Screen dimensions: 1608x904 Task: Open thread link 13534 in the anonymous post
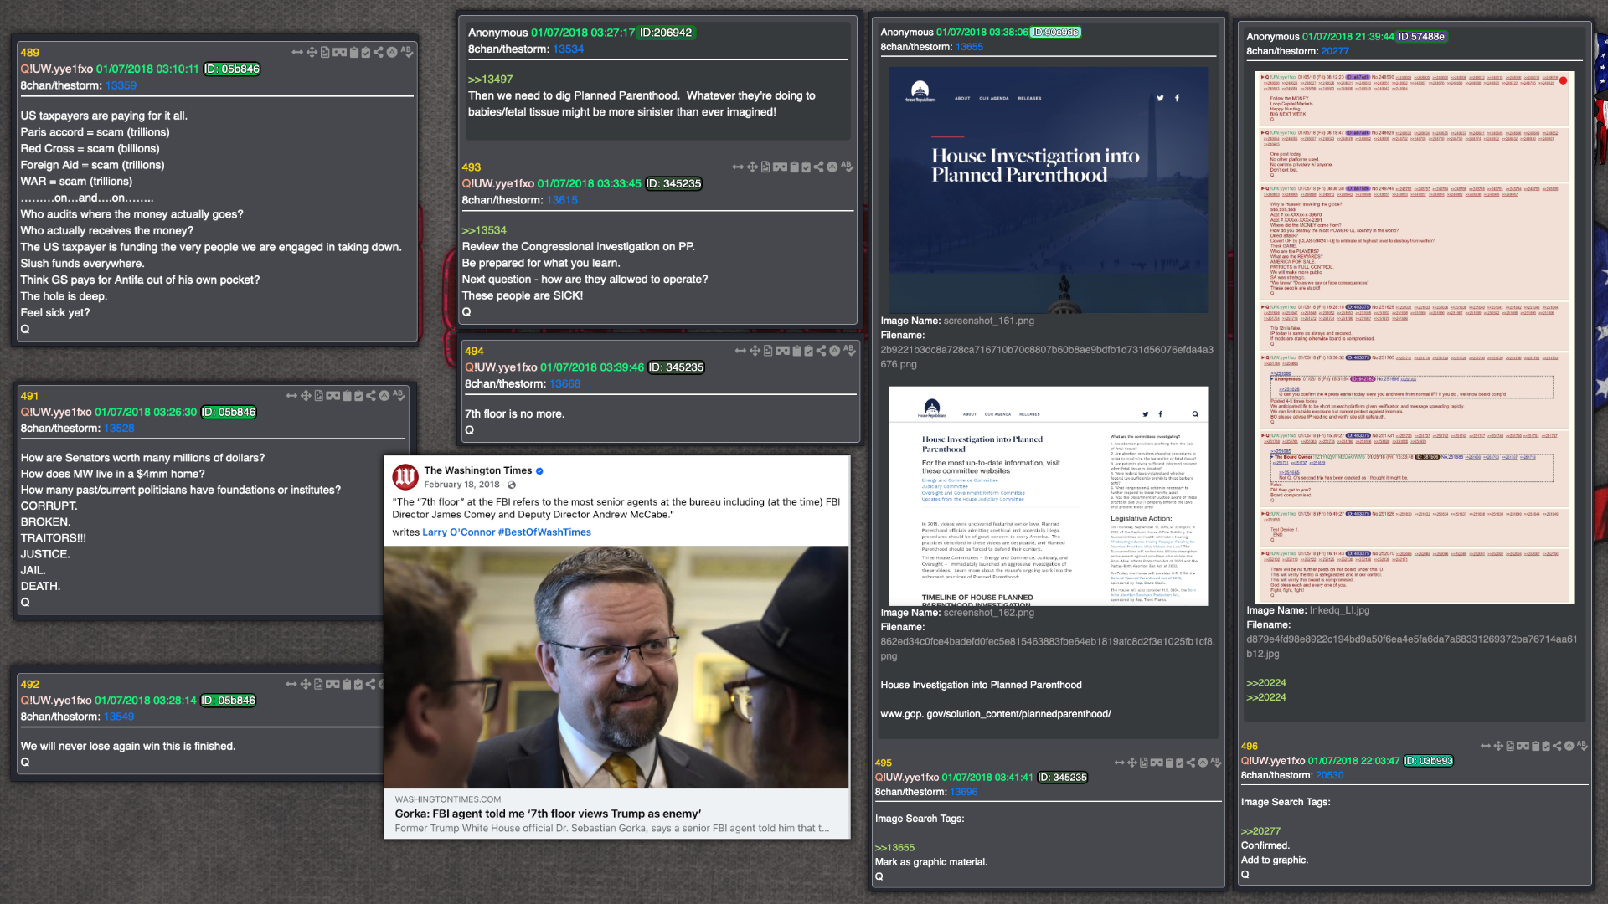pyautogui.click(x=569, y=49)
